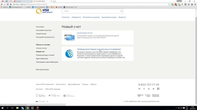Click the red Adblock extension icon

coord(176,5)
